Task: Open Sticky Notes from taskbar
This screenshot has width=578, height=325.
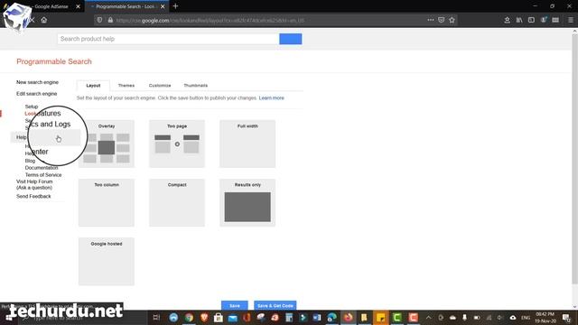Action: pos(381,317)
